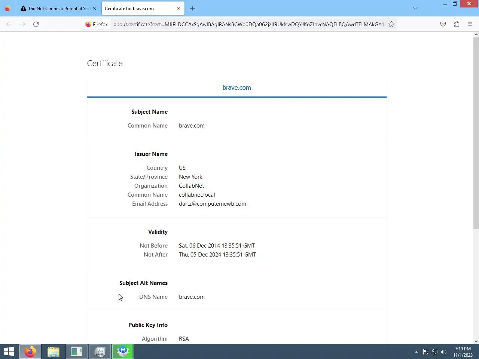Expand the list all tabs chevron
This screenshot has height=359, width=479.
click(415, 8)
